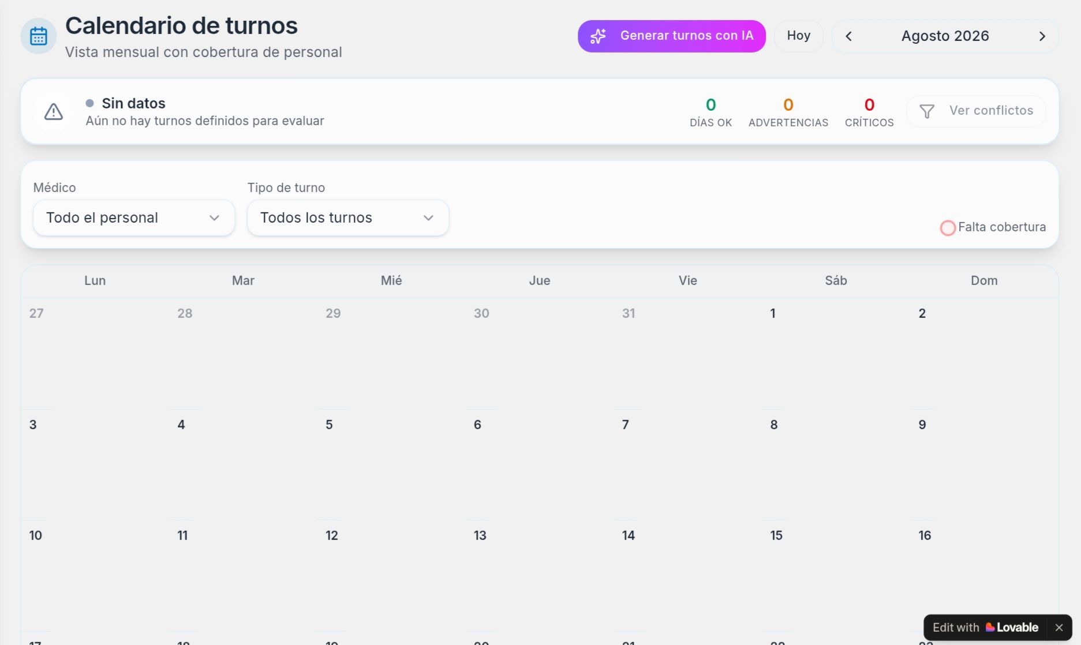Click the Sin datos status title
This screenshot has height=645, width=1081.
pos(133,103)
